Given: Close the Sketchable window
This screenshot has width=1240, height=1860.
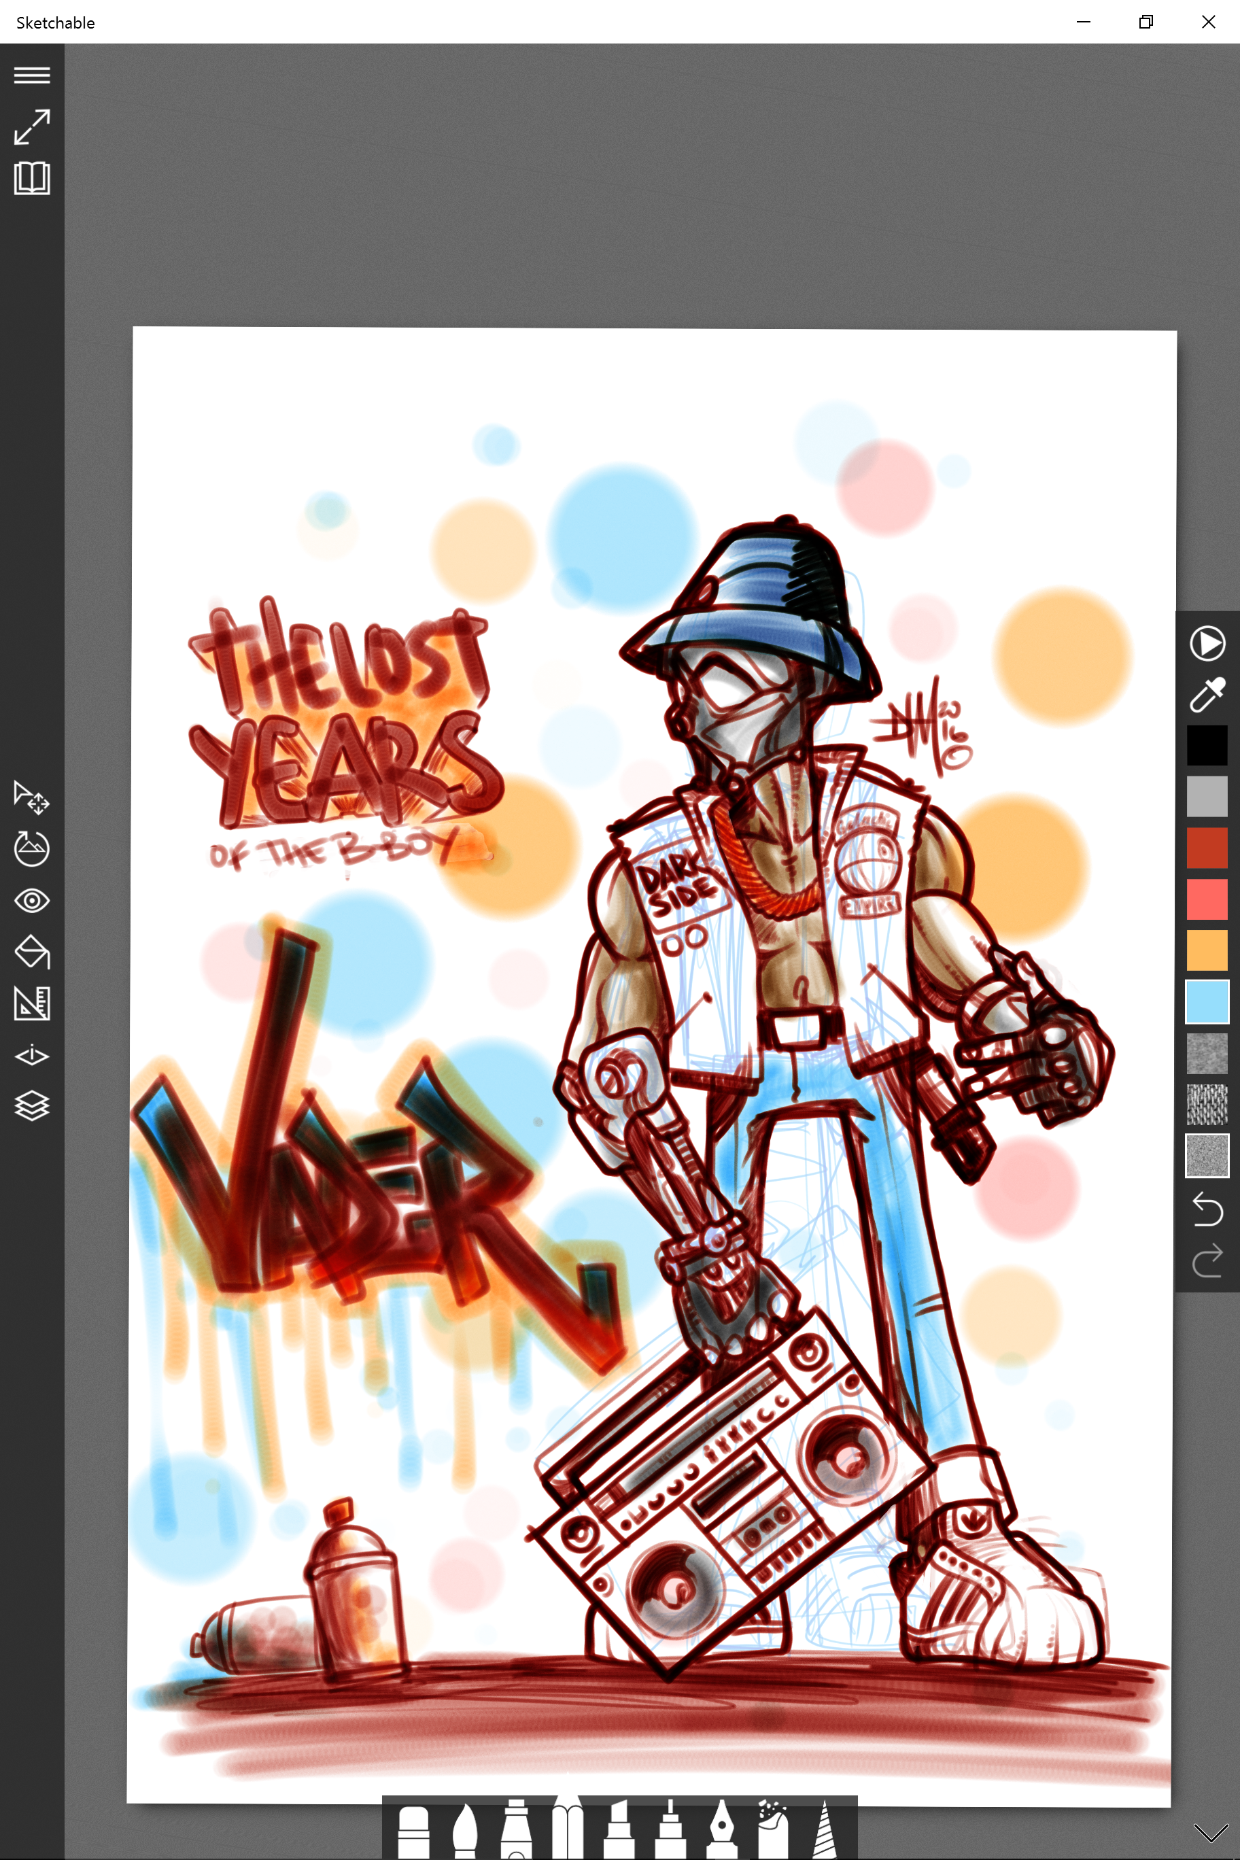Looking at the screenshot, I should [x=1207, y=22].
